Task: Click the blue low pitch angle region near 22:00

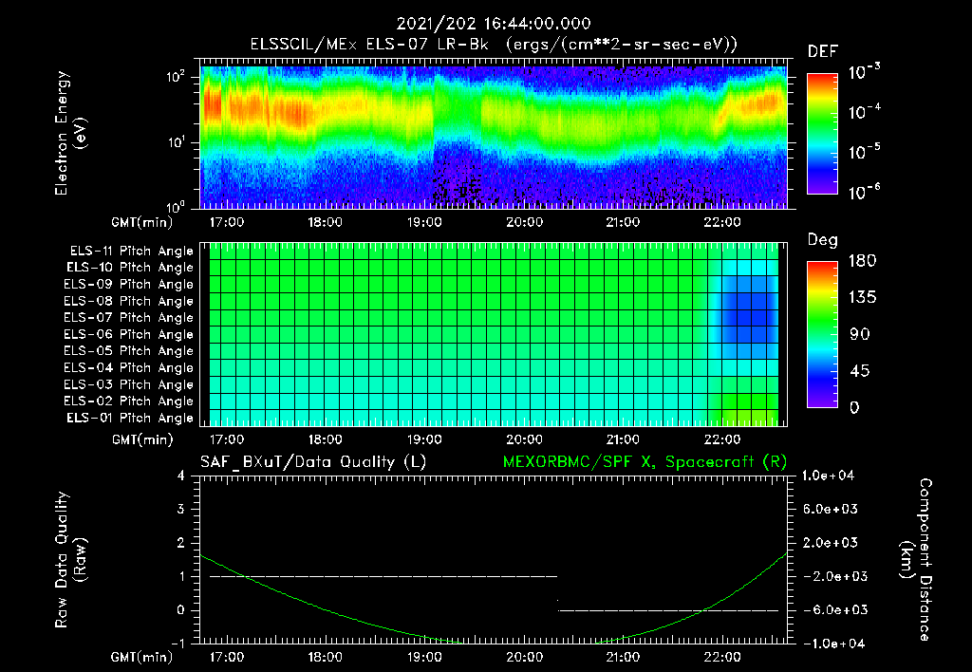Action: pyautogui.click(x=749, y=317)
